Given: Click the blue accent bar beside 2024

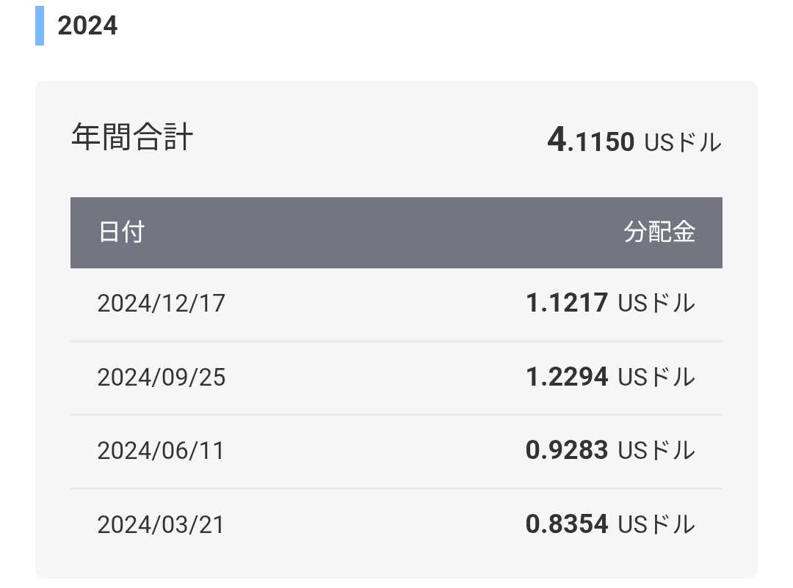Looking at the screenshot, I should (x=40, y=26).
